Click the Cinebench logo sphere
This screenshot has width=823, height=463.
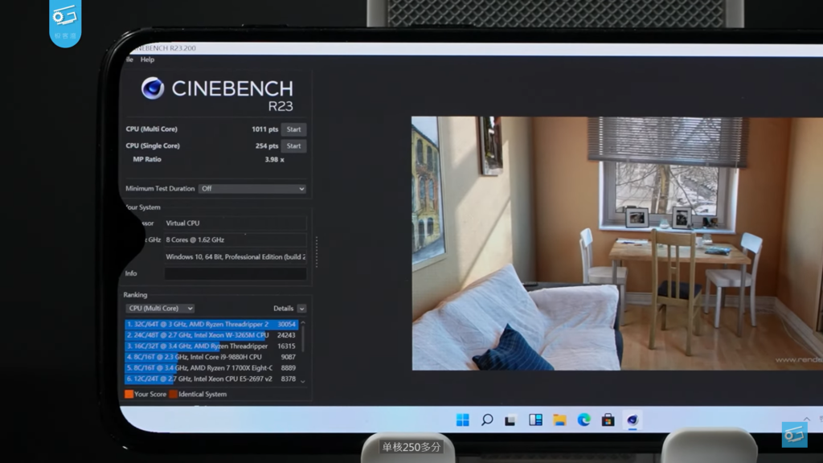pos(152,88)
